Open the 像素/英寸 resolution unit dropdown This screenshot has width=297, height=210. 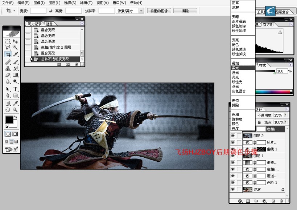pyautogui.click(x=141, y=11)
